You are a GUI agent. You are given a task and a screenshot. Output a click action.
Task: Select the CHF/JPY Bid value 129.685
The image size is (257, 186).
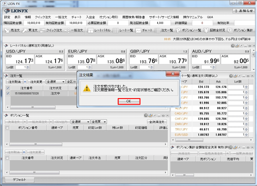pyautogui.click(x=203, y=119)
